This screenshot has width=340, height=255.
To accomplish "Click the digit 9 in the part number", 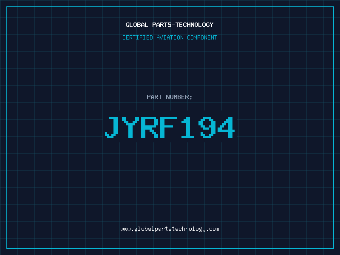I will coord(208,127).
